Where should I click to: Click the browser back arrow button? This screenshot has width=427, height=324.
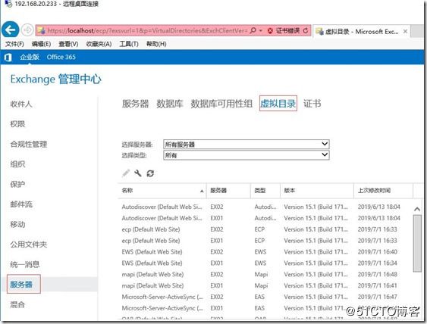[10, 30]
